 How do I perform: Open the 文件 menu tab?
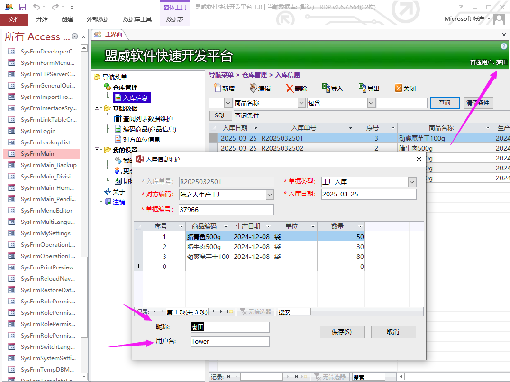pos(14,19)
